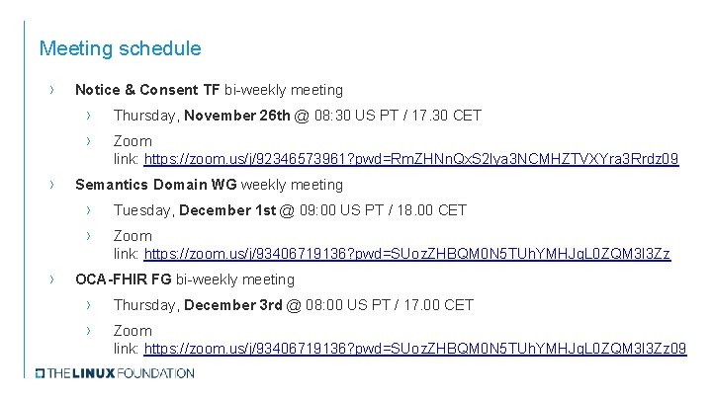Select the Semantics Domain WG heading text
The height and width of the screenshot is (400, 712).
coord(156,185)
